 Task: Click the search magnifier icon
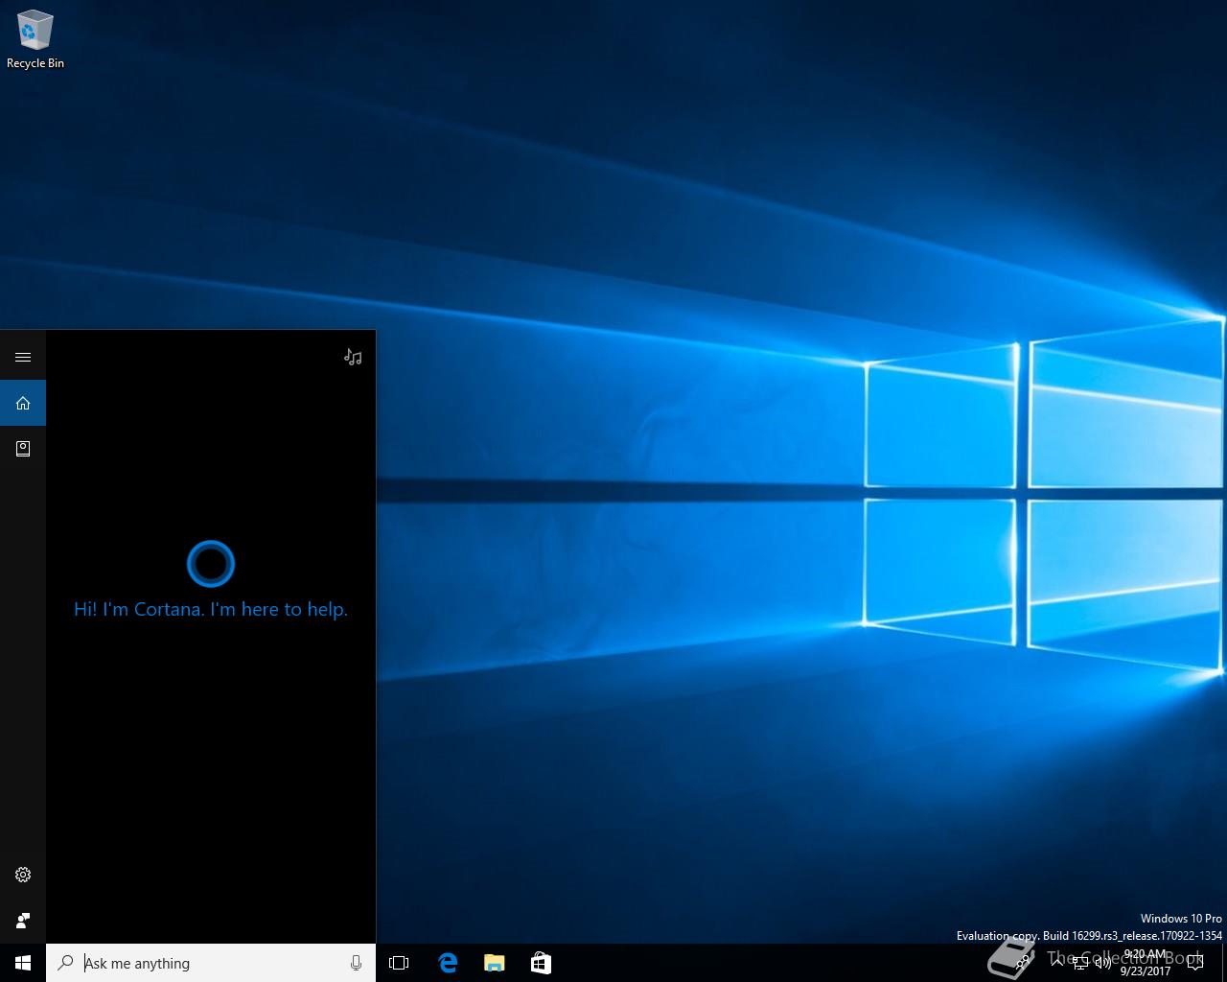[x=65, y=963]
